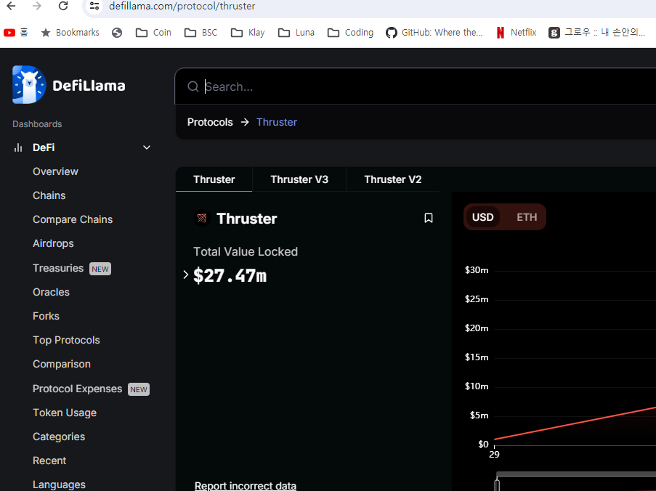This screenshot has width=656, height=491.
Task: Select the Thruster V2 tab
Action: pyautogui.click(x=393, y=179)
